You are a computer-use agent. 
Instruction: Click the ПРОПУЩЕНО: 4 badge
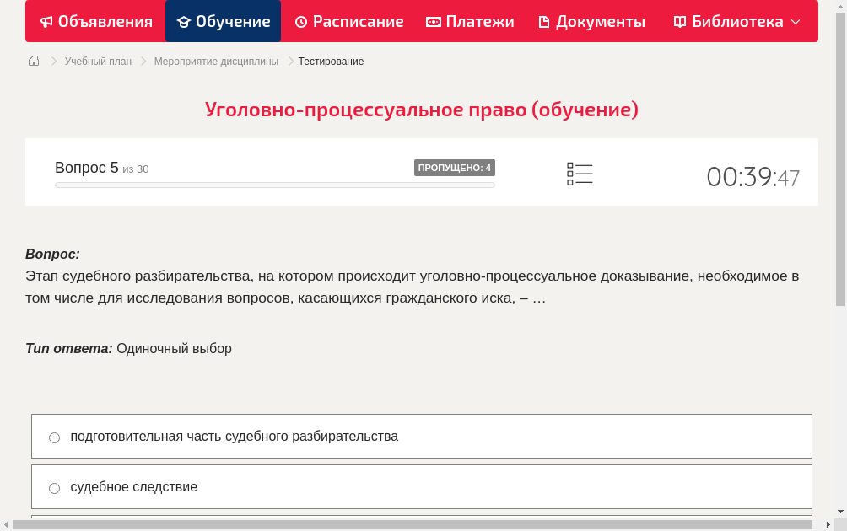point(456,167)
